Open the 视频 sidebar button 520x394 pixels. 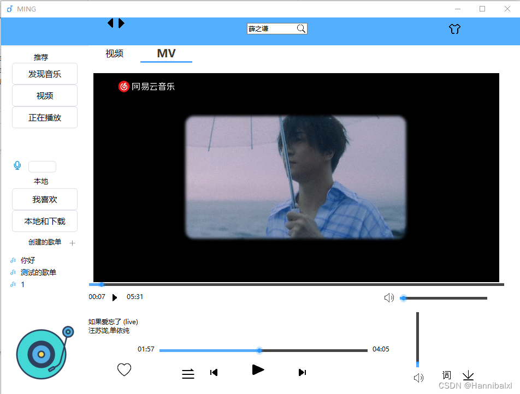click(45, 95)
